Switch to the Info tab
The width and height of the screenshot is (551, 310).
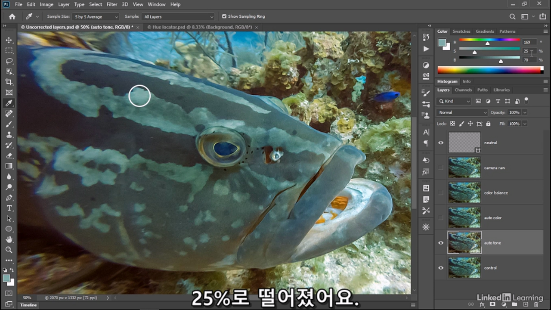point(467,81)
